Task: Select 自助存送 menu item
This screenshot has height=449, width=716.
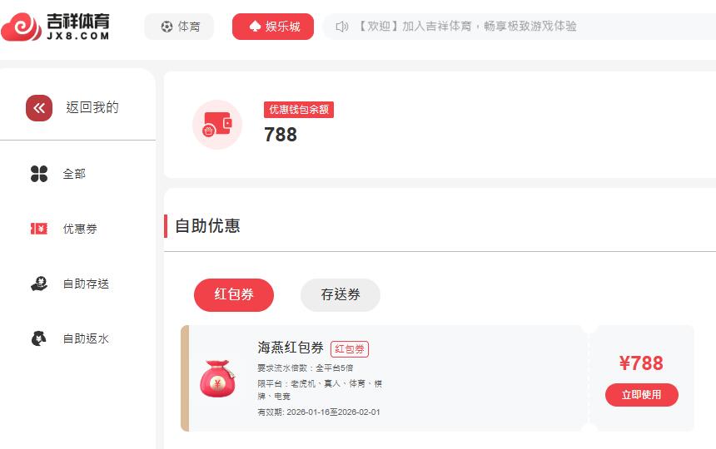Action: (x=86, y=284)
